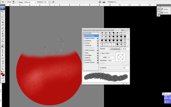Click the Use Sample Size button
This screenshot has height=107, width=171.
pyautogui.click(x=115, y=49)
